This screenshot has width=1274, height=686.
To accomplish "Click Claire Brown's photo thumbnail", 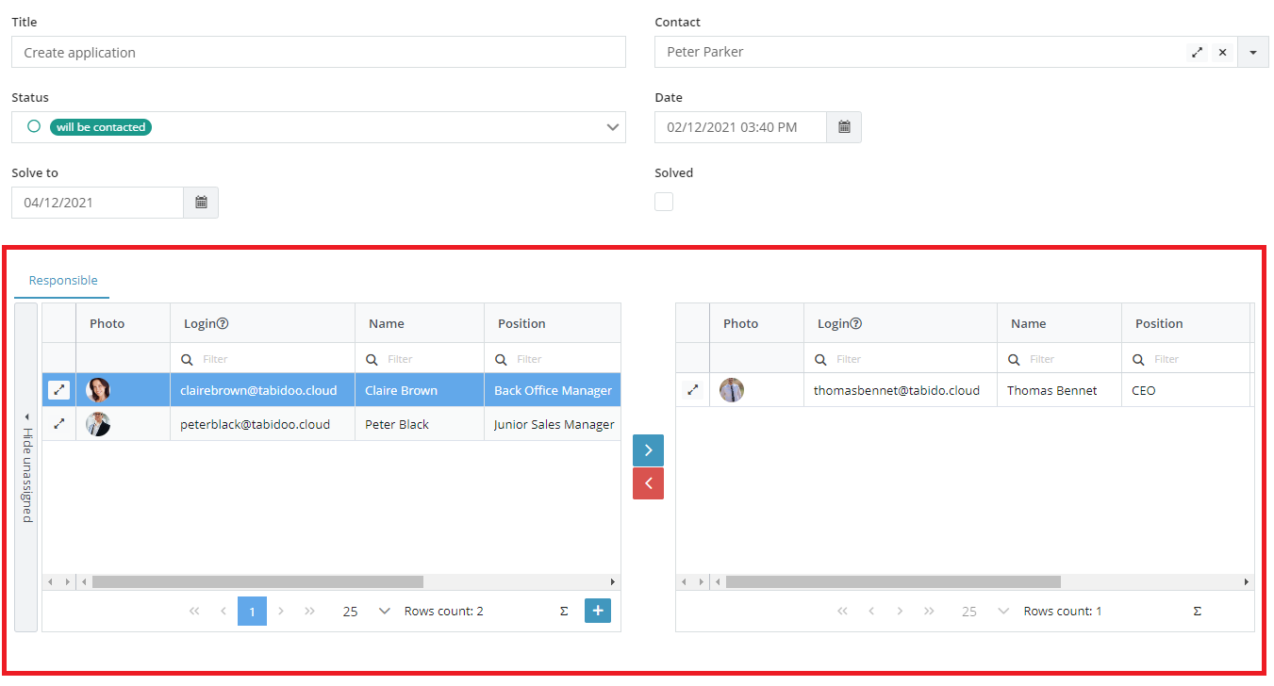I will click(x=98, y=390).
